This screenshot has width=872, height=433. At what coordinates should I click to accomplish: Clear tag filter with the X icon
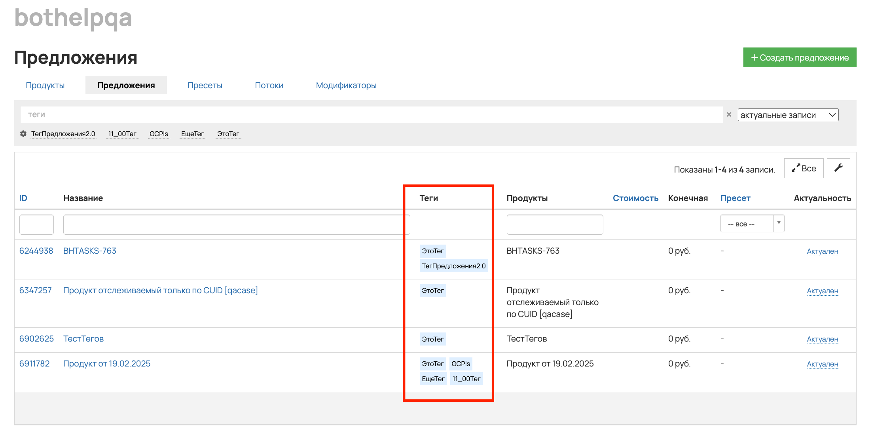[x=729, y=114]
